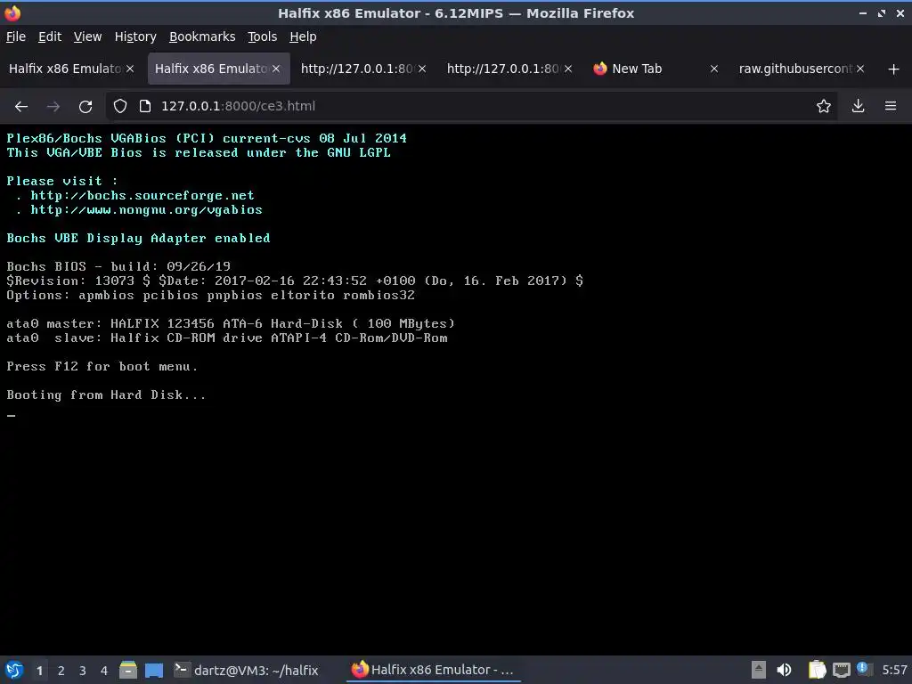
Task: Open the tracking protection shield
Action: coord(120,106)
